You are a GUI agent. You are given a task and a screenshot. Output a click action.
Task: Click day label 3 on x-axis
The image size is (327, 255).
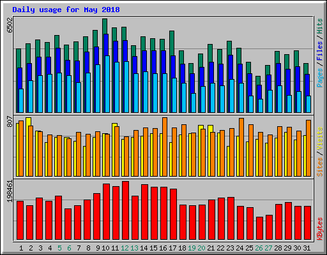click(40, 248)
